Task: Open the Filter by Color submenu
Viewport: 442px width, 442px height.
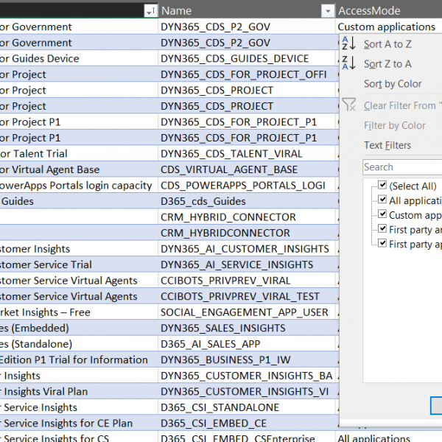Action: click(395, 125)
